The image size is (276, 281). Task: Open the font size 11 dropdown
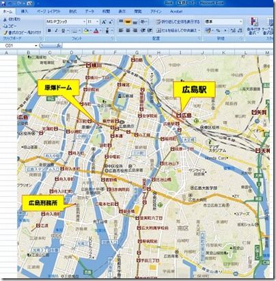[x=98, y=22]
